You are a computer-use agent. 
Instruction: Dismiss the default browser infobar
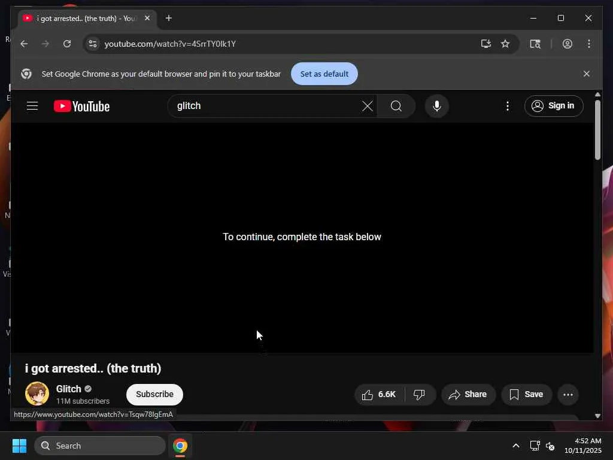coord(587,74)
